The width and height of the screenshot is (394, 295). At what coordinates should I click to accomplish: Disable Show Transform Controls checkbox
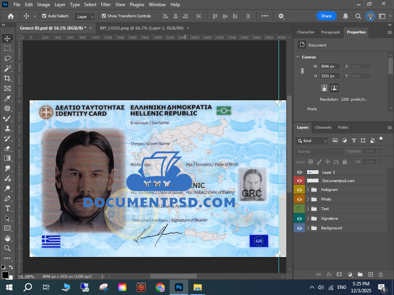point(104,16)
